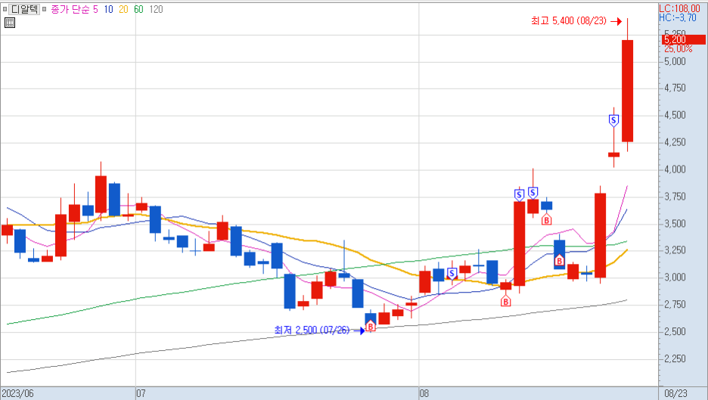Viewport: 708px width, 400px height.
Task: Click the 3,000 price axis label
Action: point(675,278)
